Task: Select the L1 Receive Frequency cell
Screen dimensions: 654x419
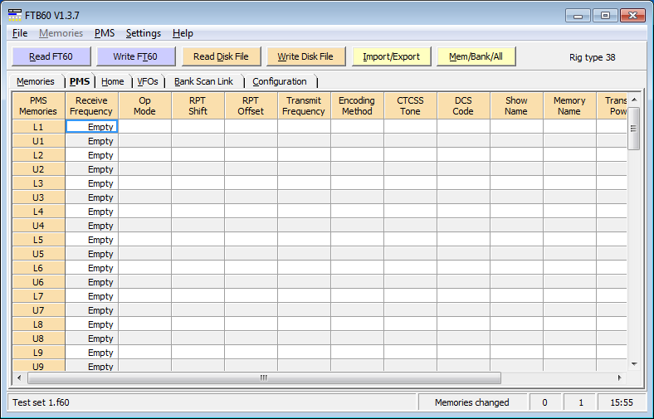Action: pos(91,127)
